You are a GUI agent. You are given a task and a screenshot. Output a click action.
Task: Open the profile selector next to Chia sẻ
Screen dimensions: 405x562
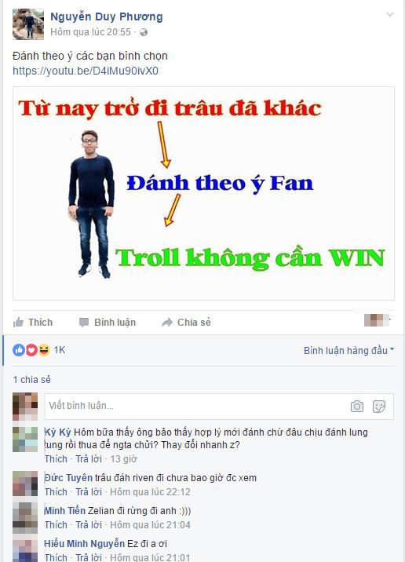tap(378, 320)
